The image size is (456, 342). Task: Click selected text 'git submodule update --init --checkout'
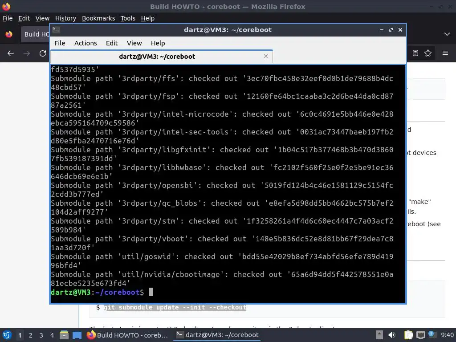click(x=175, y=307)
